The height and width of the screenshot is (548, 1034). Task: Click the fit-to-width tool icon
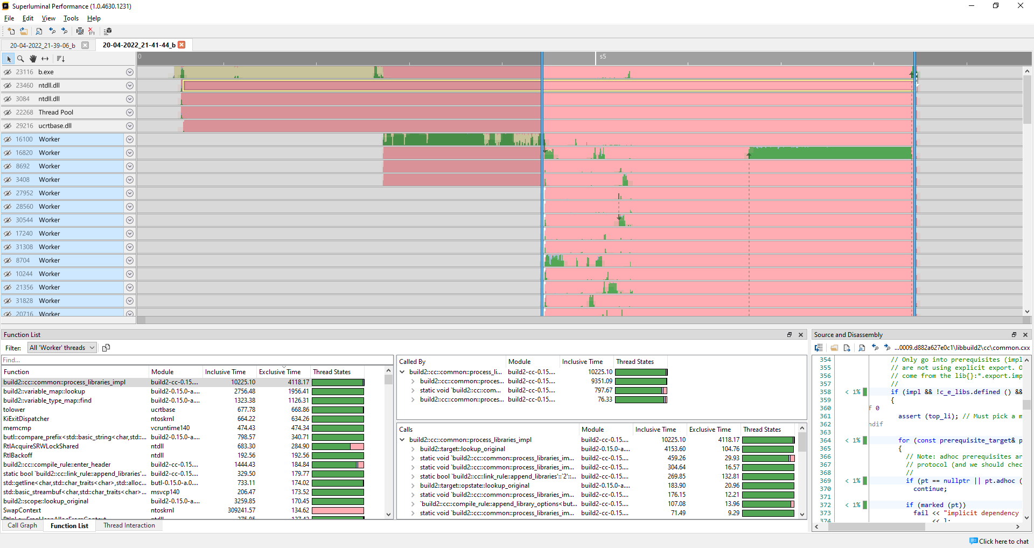(45, 59)
